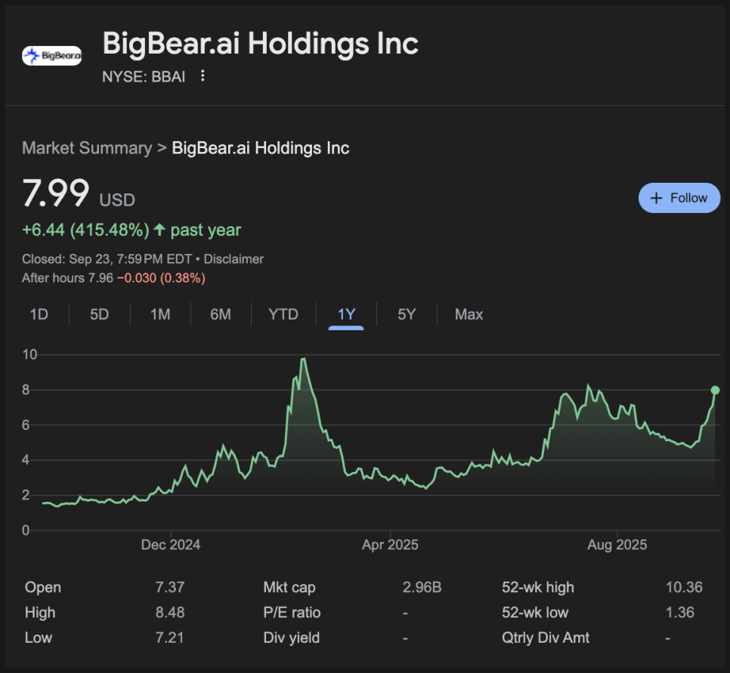The image size is (730, 673).
Task: Switch chart to 5D range
Action: click(x=99, y=315)
